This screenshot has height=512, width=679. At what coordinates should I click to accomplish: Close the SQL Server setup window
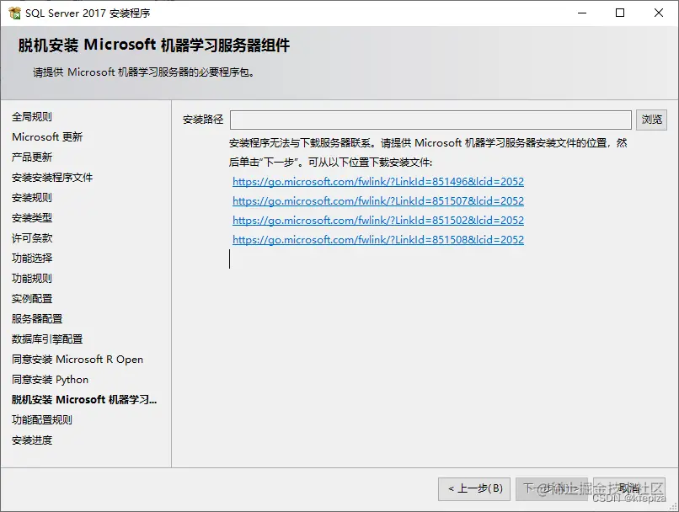pos(659,13)
